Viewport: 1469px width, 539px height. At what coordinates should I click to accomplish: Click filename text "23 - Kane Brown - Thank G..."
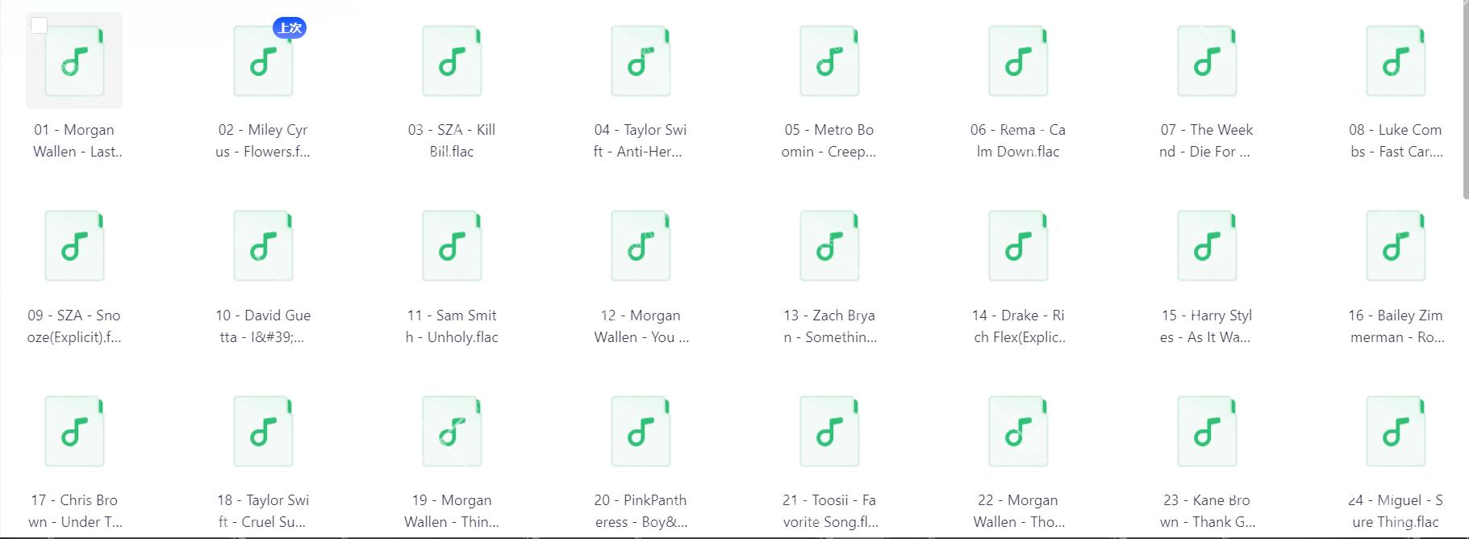tap(1207, 511)
